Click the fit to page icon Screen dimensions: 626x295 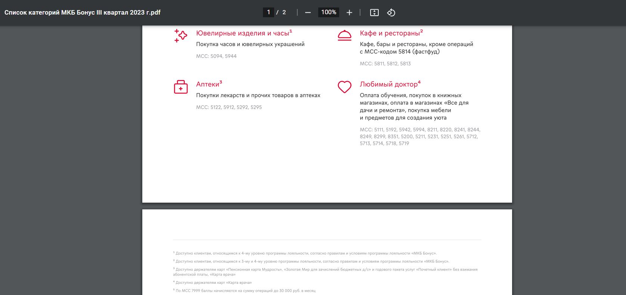pos(374,13)
